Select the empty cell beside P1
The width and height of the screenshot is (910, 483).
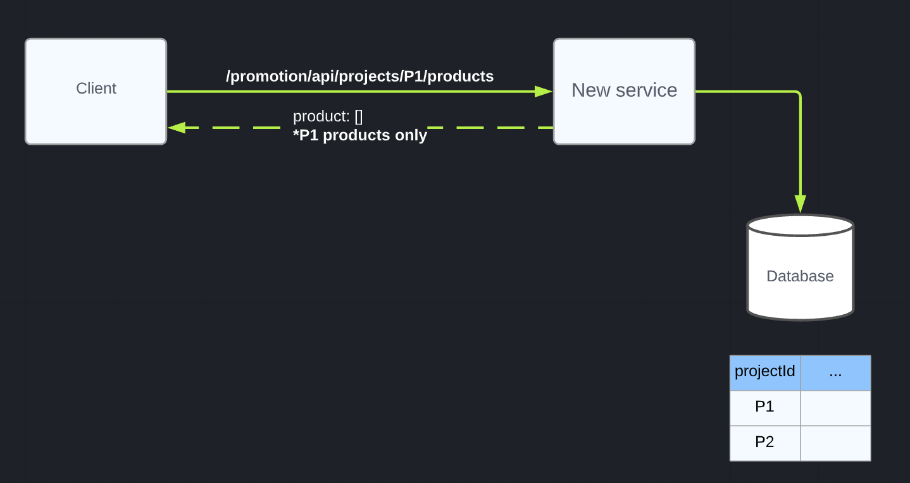(x=835, y=408)
